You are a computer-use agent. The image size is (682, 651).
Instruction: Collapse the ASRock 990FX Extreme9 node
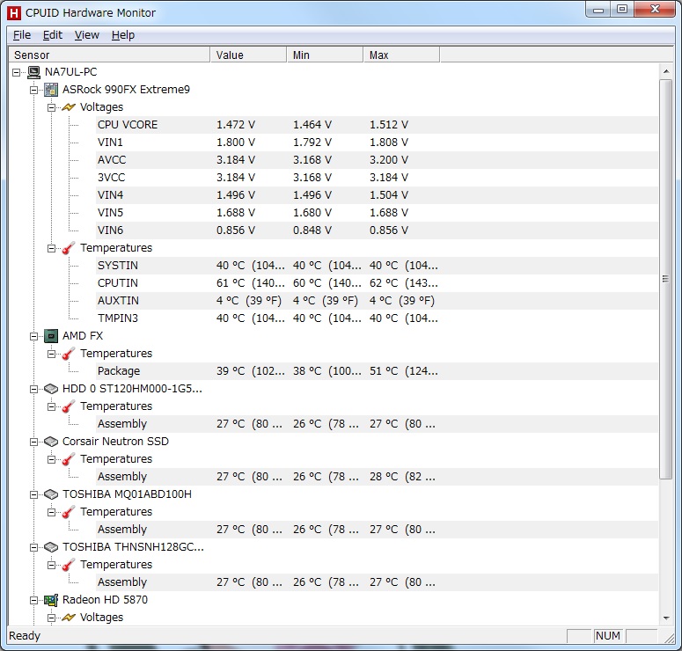(34, 90)
